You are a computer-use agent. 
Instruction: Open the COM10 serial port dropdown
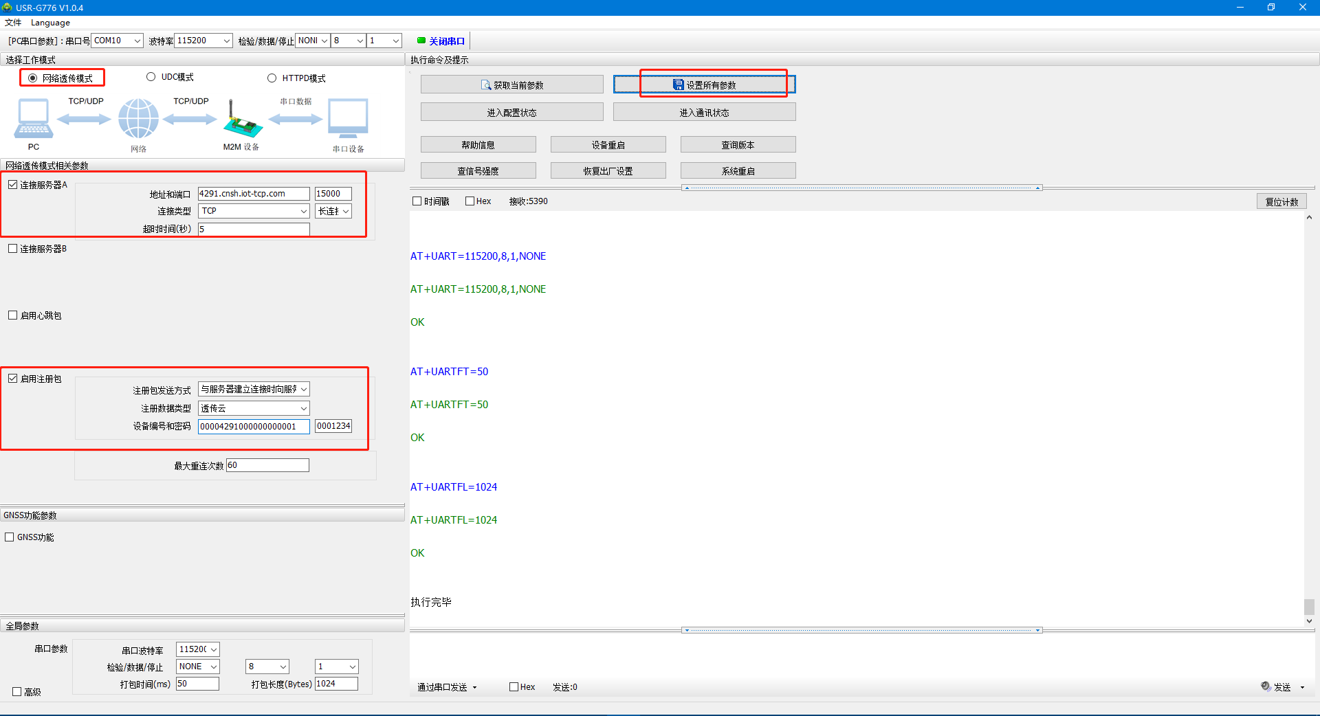click(x=118, y=41)
